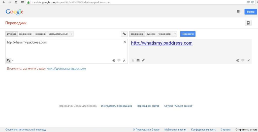Expand the target language dropdown arrow

175,34
